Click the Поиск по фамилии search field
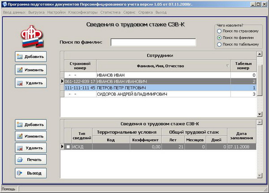269x193 pixels. point(153,42)
